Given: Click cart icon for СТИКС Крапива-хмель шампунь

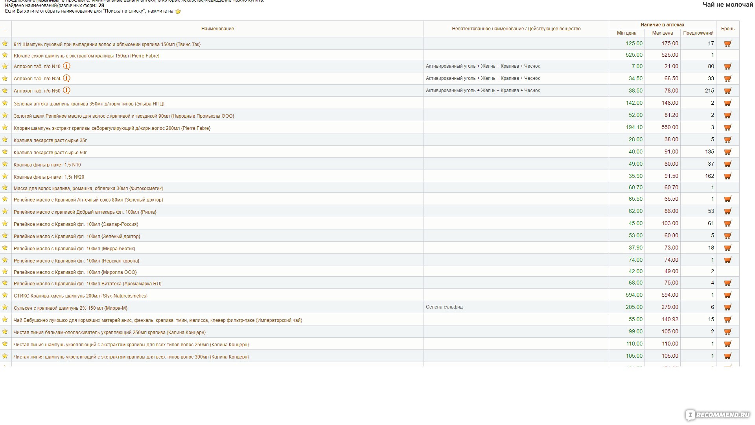Looking at the screenshot, I should click(727, 295).
